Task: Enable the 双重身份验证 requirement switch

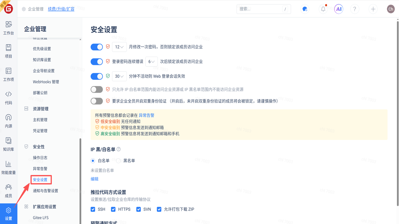Action: (x=97, y=101)
